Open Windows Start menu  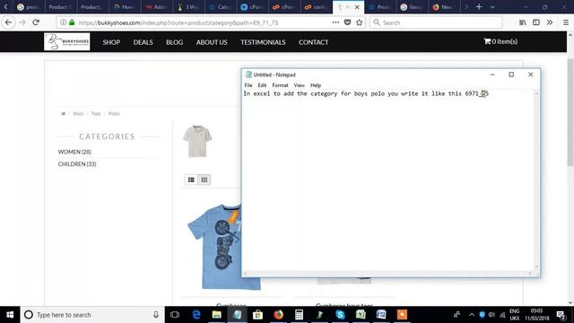10,315
